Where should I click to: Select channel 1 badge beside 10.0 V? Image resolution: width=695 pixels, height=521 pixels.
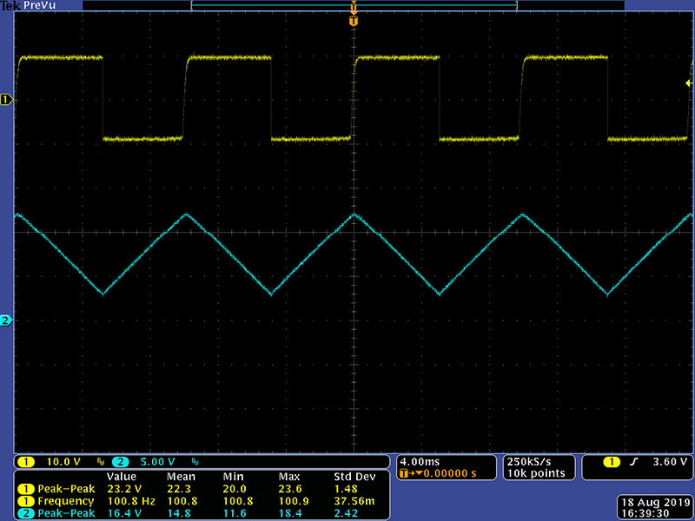26,462
